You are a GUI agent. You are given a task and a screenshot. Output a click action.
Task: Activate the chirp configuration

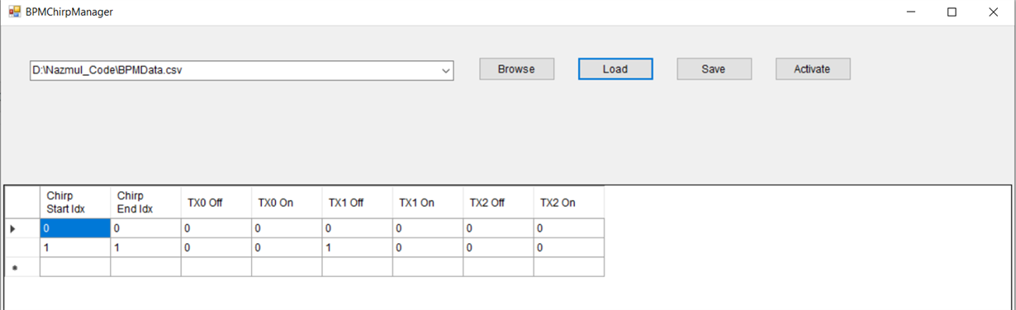click(813, 69)
